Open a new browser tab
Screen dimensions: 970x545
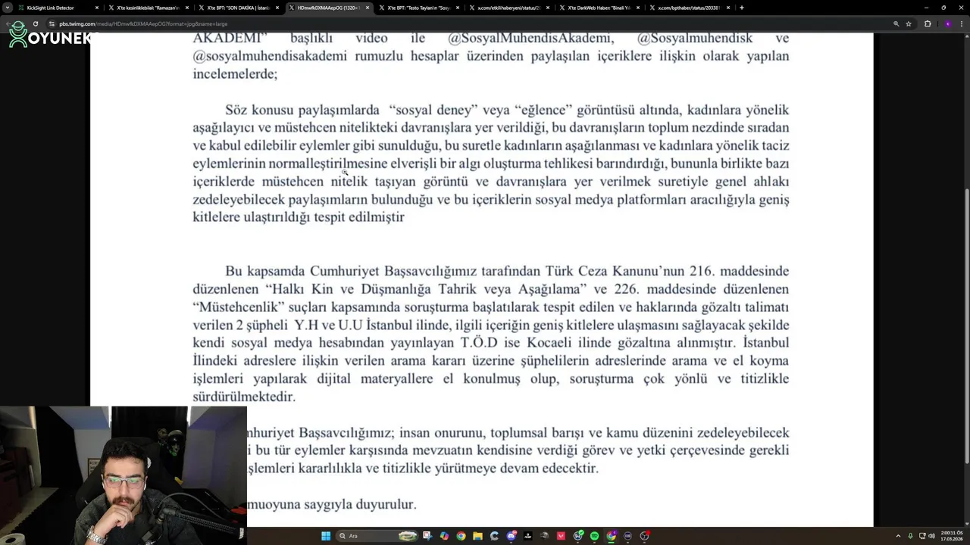[741, 8]
